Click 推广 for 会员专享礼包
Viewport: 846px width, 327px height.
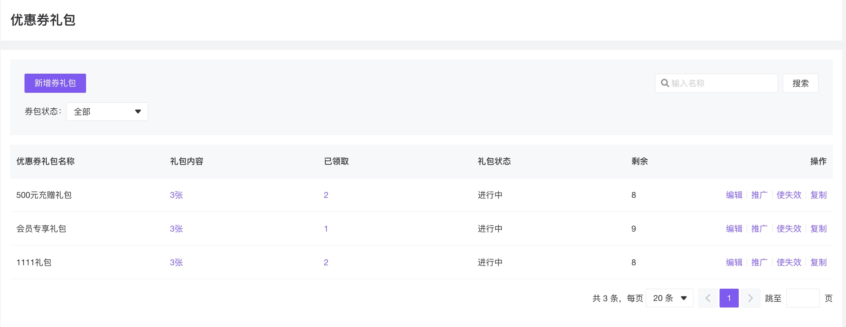tap(759, 229)
